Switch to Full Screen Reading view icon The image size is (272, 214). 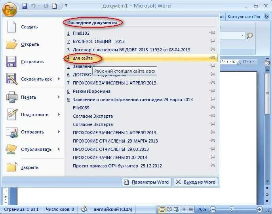tap(169, 210)
